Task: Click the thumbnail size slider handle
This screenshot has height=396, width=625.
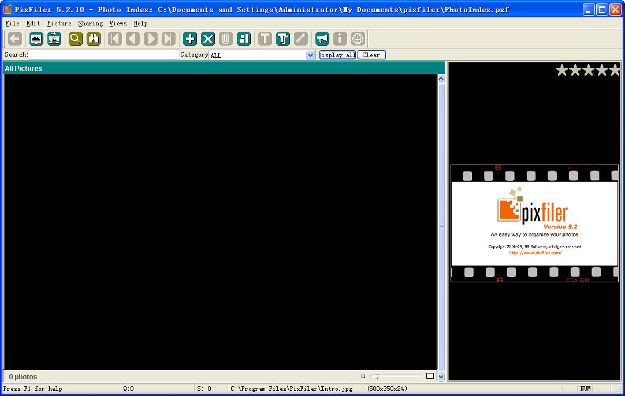Action: click(x=377, y=376)
